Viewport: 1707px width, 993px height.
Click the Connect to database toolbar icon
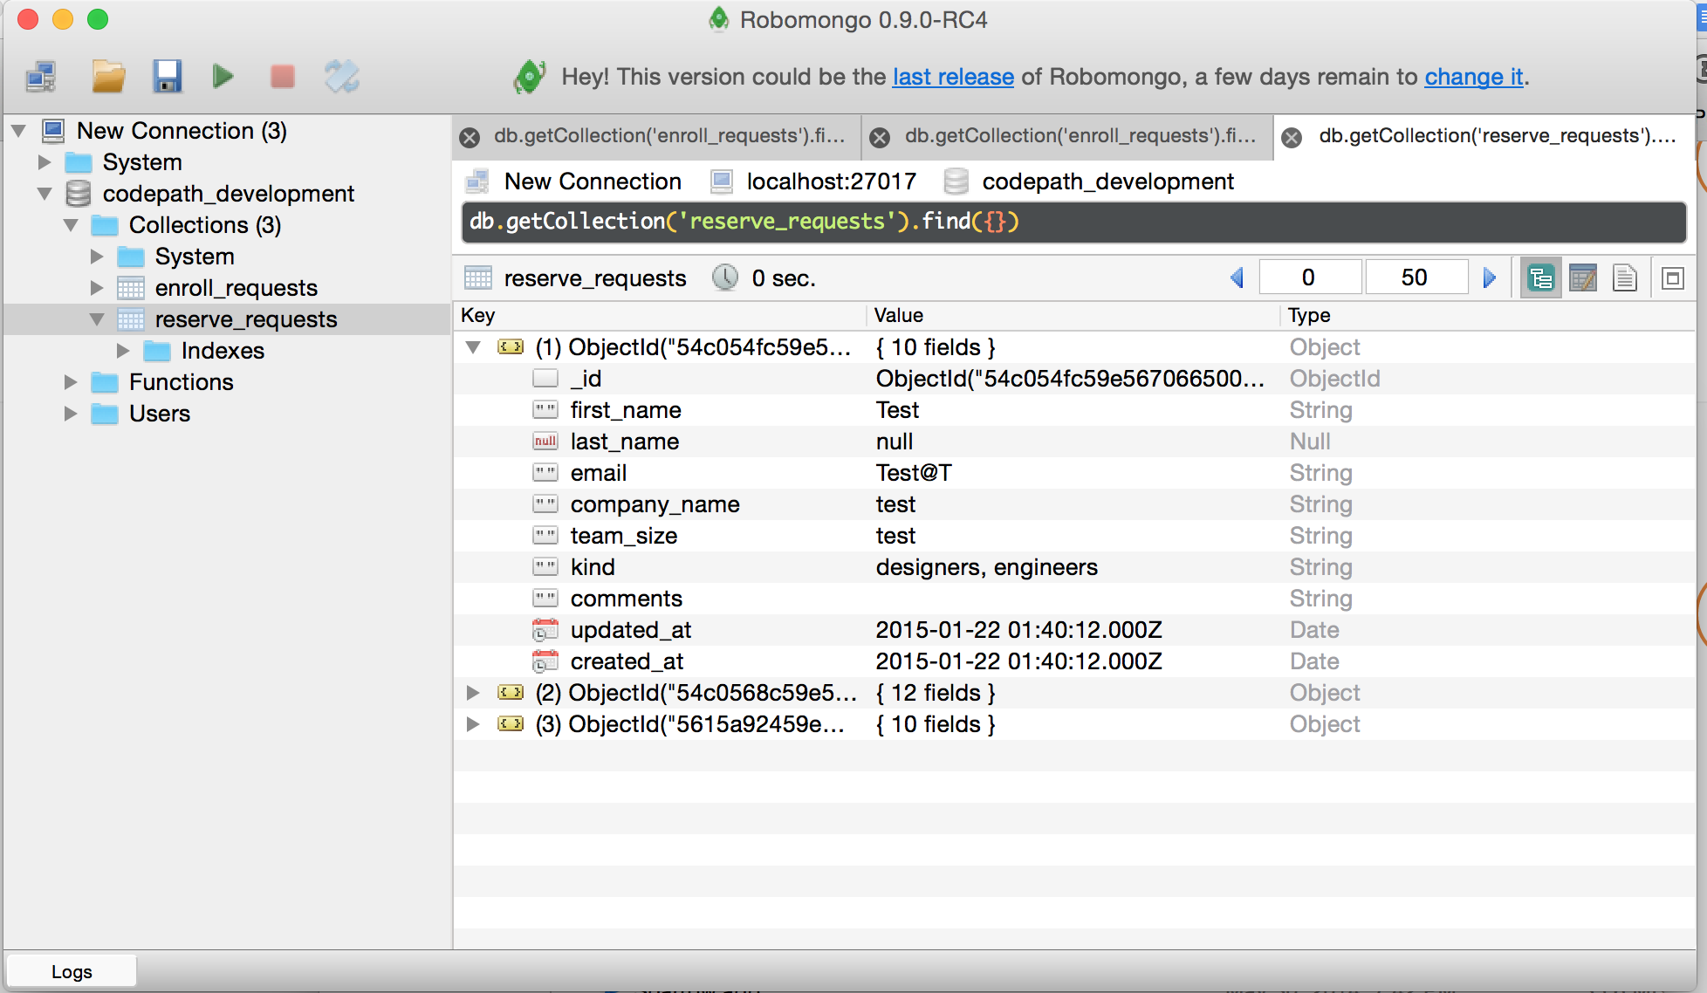(x=41, y=77)
